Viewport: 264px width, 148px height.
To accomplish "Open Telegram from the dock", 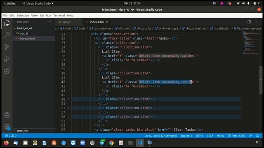I will coord(102,143).
